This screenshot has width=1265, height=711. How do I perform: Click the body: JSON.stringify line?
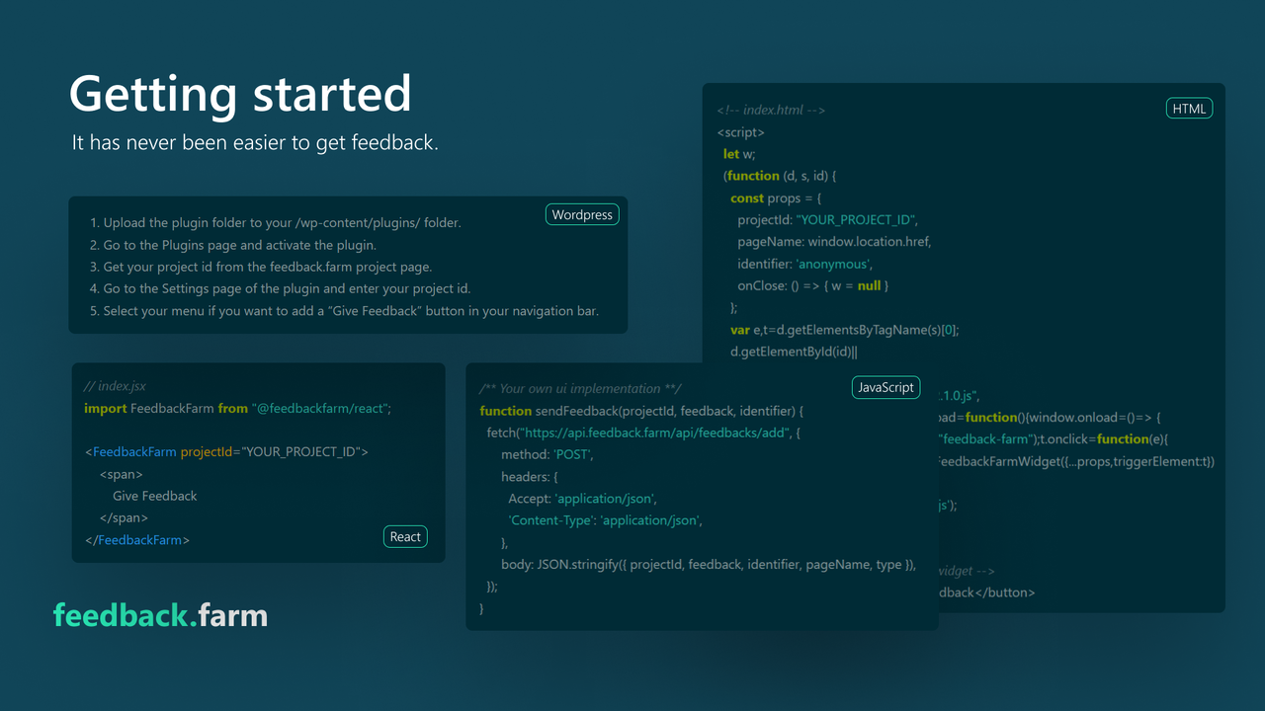pyautogui.click(x=708, y=564)
